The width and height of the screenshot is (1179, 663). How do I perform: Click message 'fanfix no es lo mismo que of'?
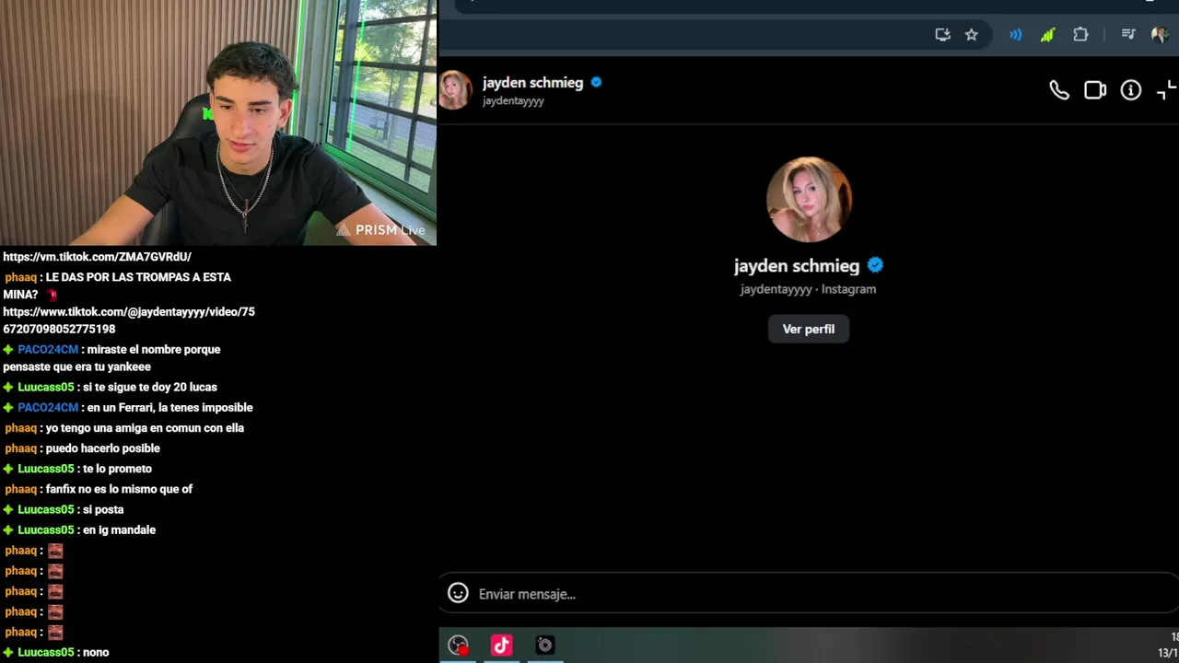(x=119, y=489)
